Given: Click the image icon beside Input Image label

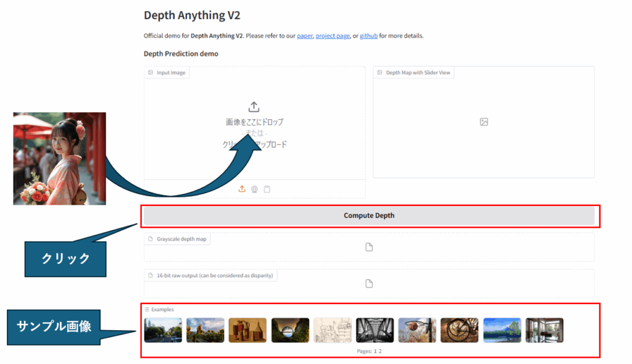Looking at the screenshot, I should click(x=151, y=73).
